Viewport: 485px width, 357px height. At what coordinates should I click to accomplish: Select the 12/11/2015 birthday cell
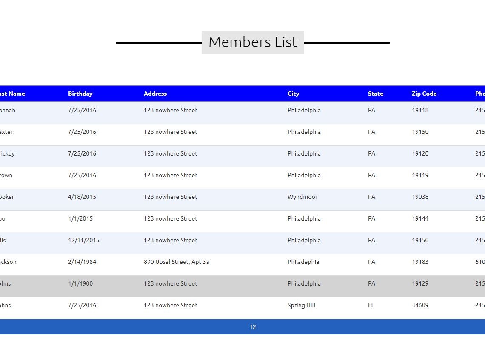tap(83, 240)
